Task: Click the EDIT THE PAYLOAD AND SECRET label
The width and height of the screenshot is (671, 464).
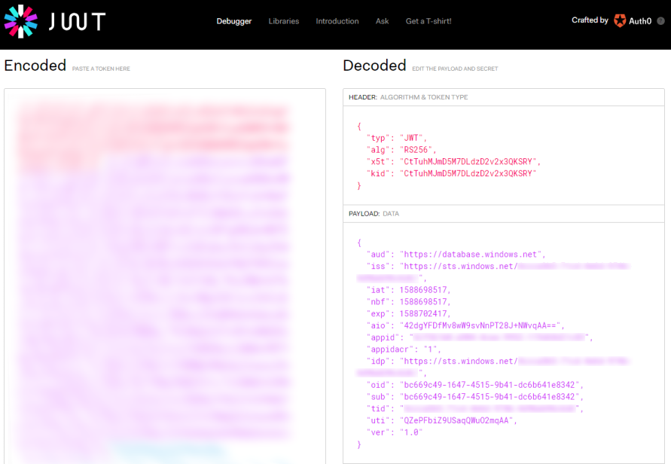Action: point(455,69)
